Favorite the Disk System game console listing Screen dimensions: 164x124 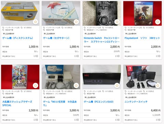36,22
